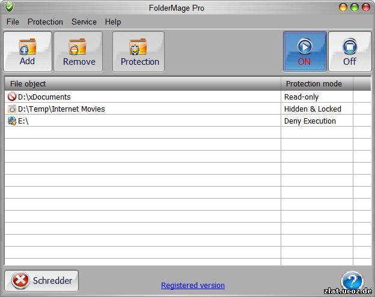Select the D:\Temp\Internet Movies row
Image resolution: width=375 pixels, height=297 pixels.
(x=187, y=109)
